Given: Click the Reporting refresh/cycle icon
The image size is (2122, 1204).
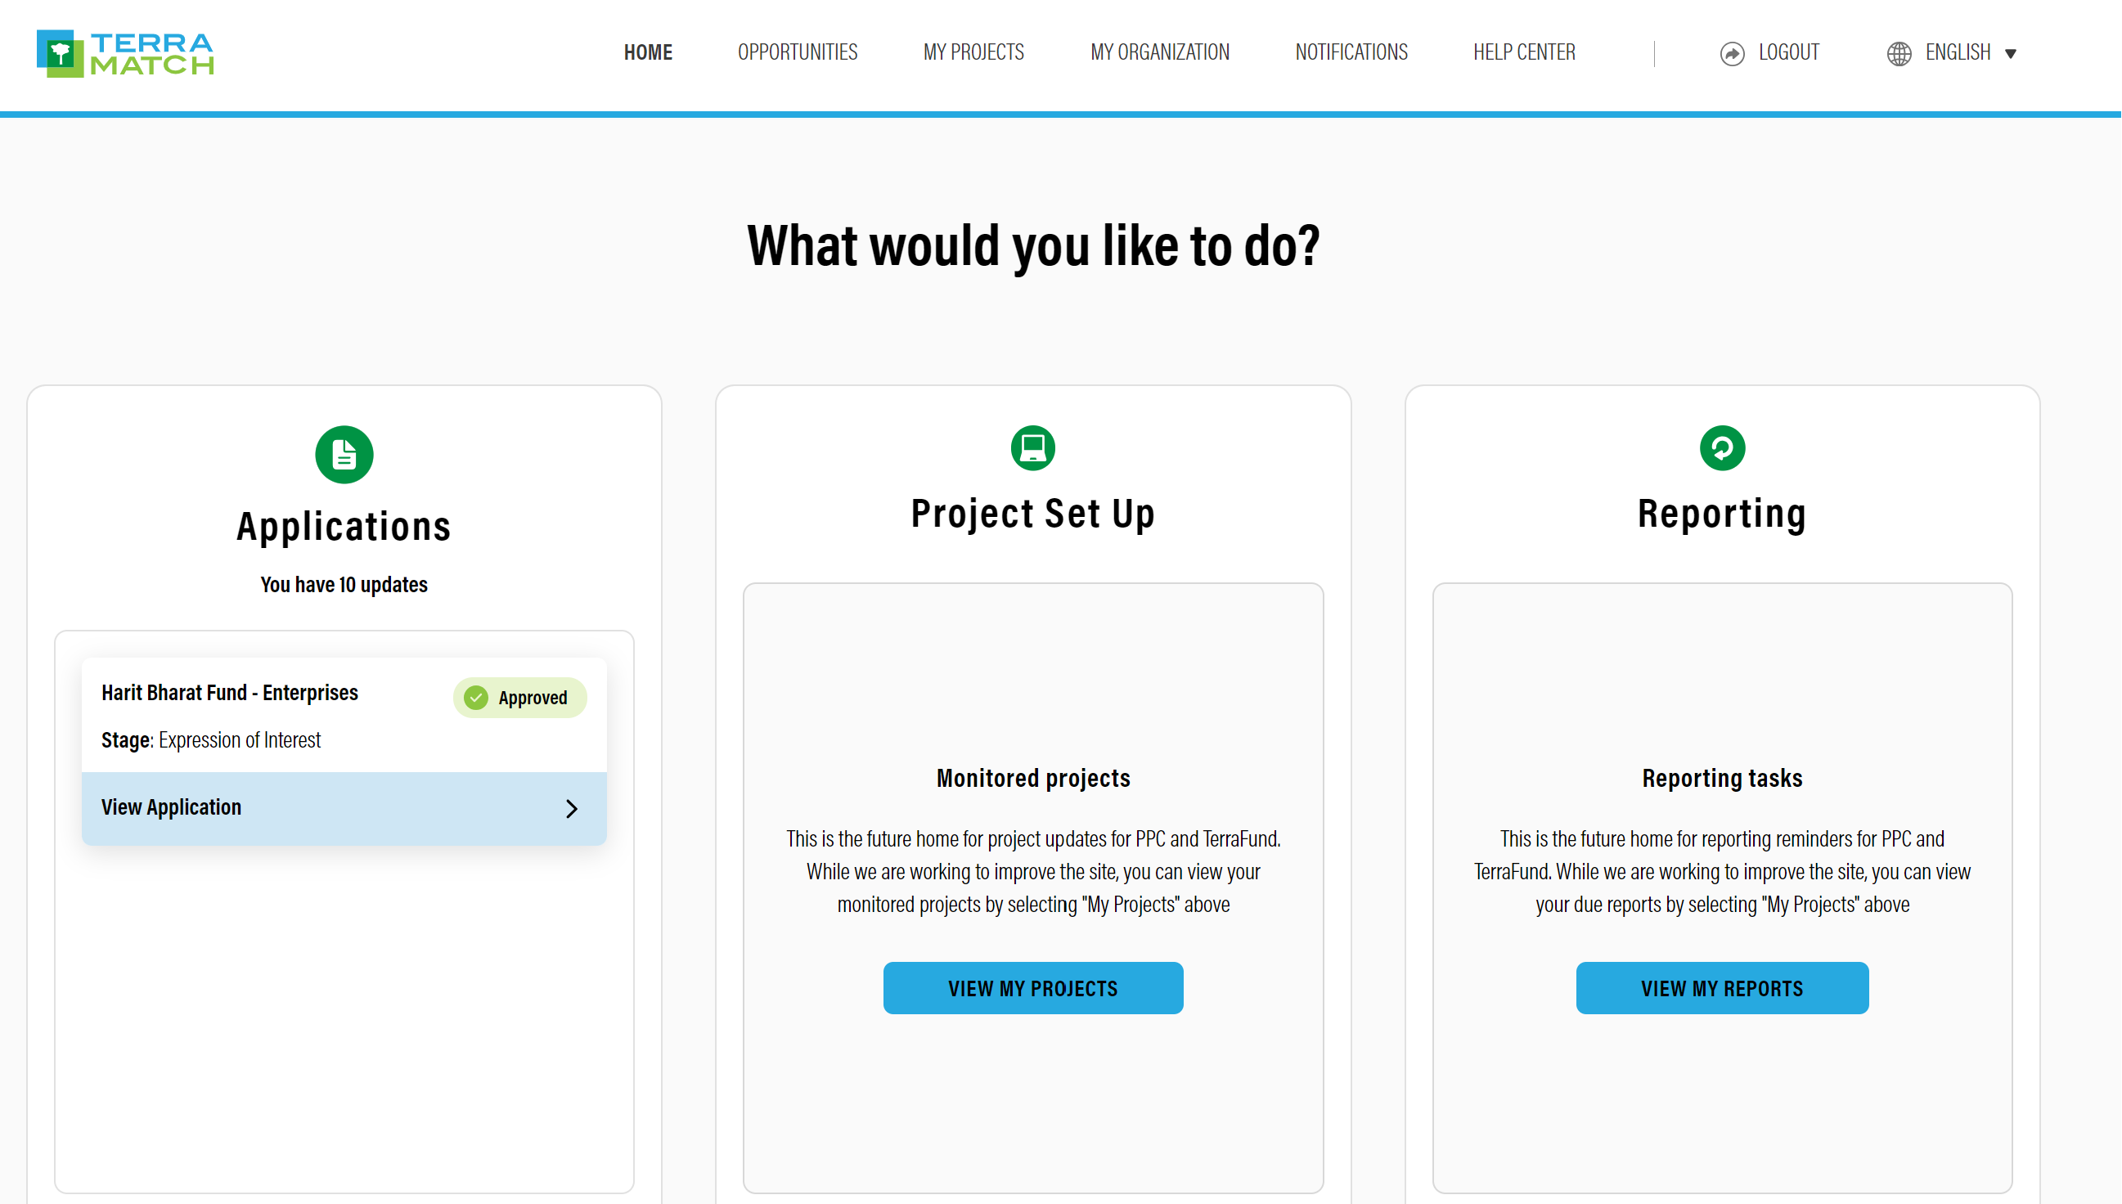Looking at the screenshot, I should pos(1721,449).
